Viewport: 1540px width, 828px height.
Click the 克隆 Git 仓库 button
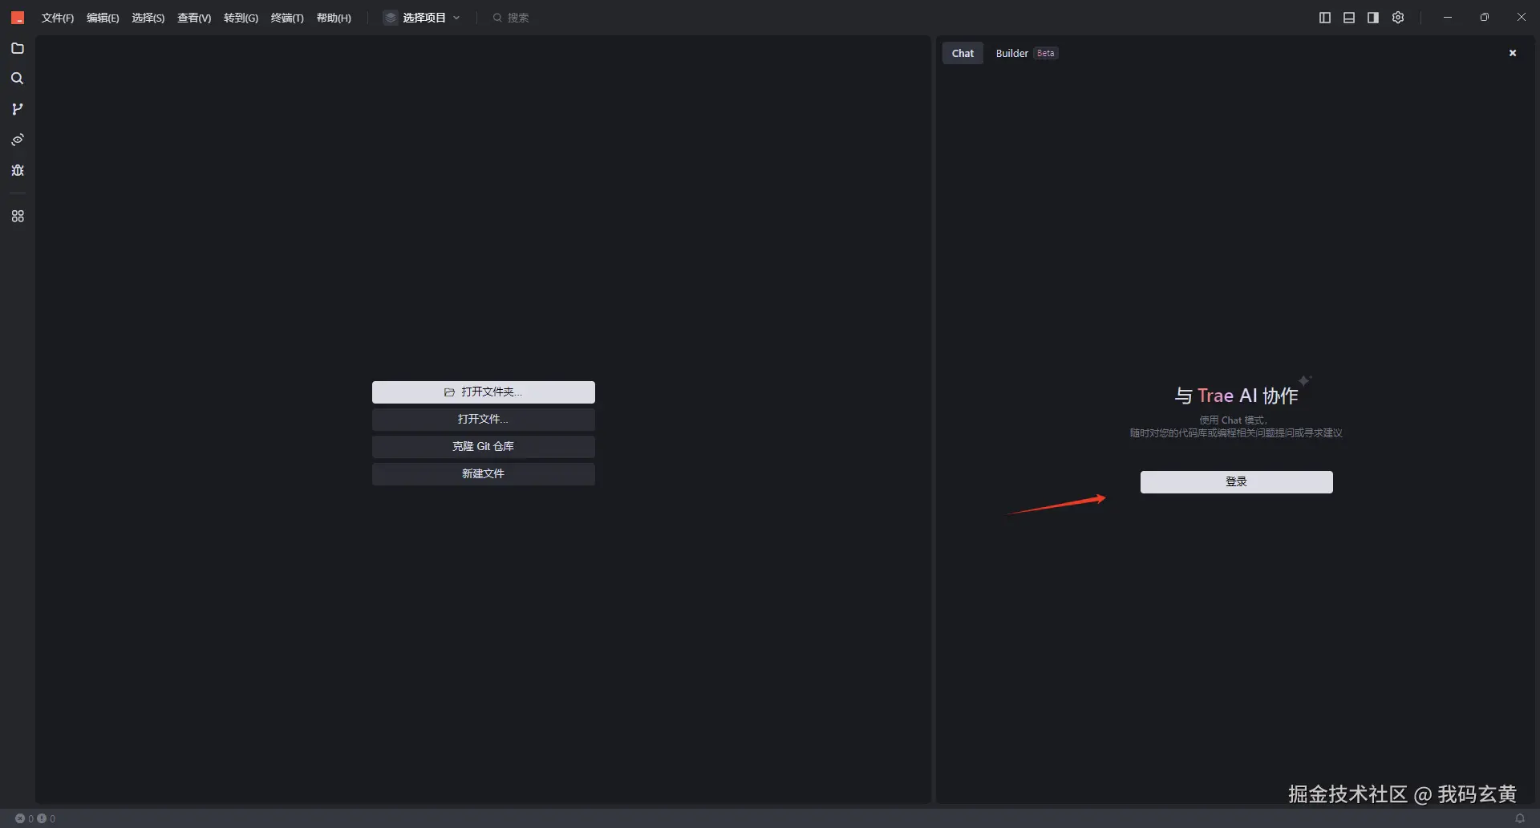(x=484, y=447)
